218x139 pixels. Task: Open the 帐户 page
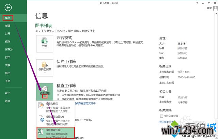click(7, 93)
